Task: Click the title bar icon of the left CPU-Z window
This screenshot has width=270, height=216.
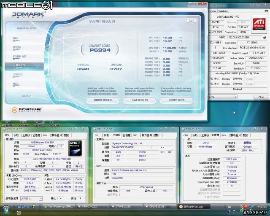Action: point(5,129)
